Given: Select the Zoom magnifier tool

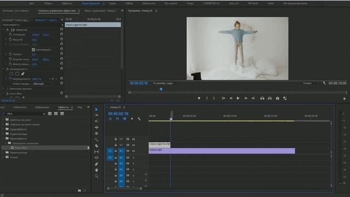Looking at the screenshot, I should pos(96,176).
